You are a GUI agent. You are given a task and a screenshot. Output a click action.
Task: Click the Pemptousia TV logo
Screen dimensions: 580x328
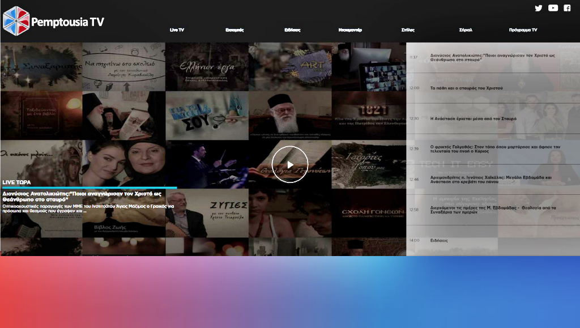(x=54, y=21)
